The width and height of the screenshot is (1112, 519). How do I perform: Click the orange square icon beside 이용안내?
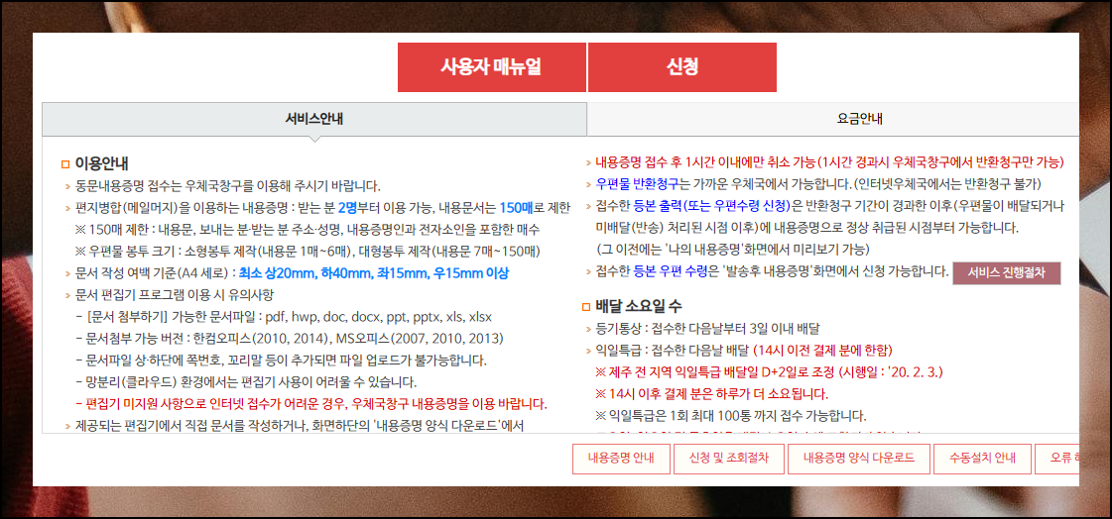65,165
